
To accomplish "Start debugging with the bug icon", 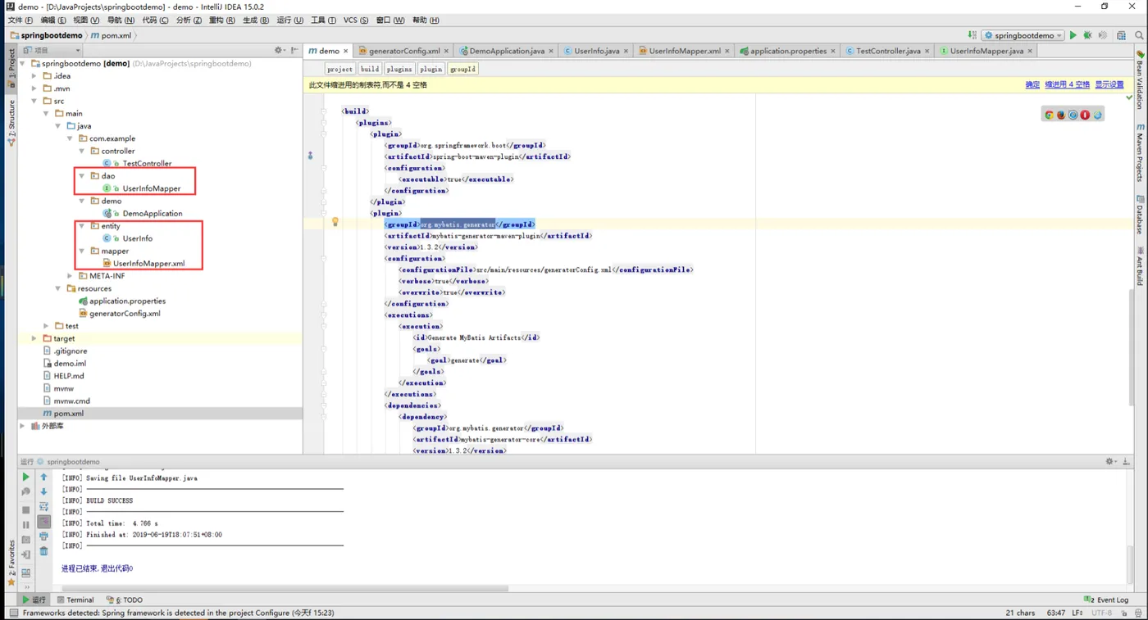I will point(1087,35).
